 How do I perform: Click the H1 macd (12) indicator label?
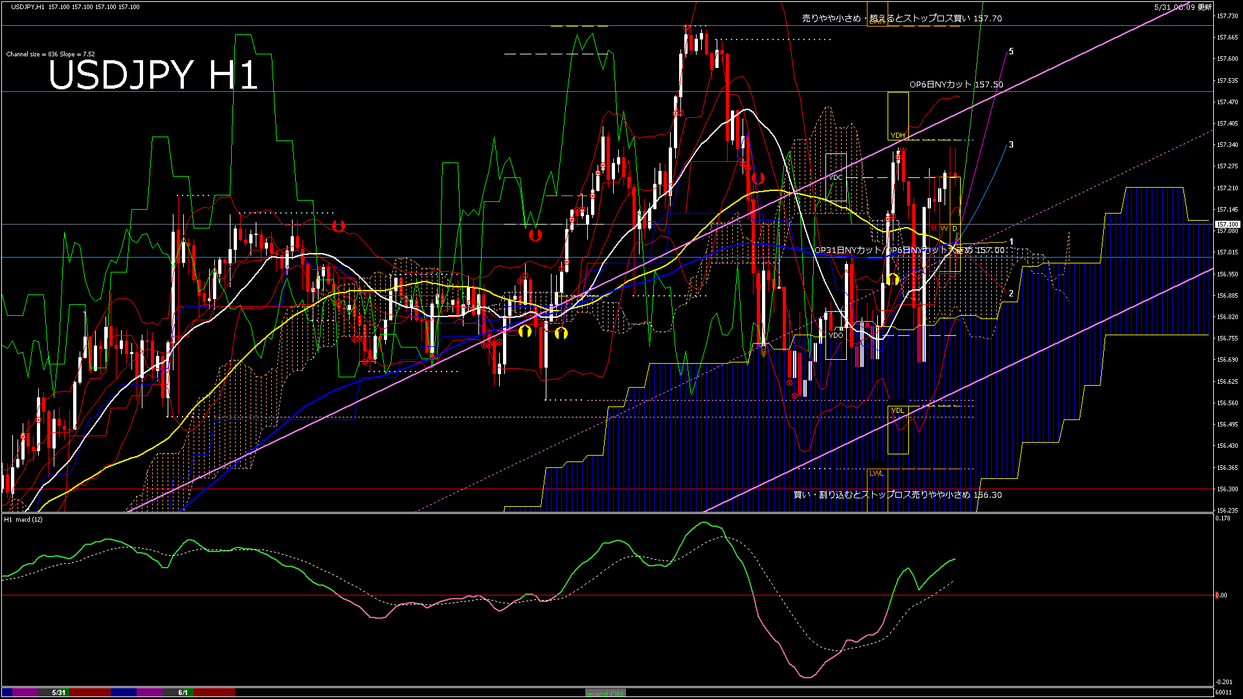click(24, 519)
